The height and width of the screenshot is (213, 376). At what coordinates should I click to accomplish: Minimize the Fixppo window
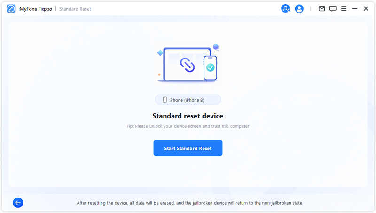[355, 9]
